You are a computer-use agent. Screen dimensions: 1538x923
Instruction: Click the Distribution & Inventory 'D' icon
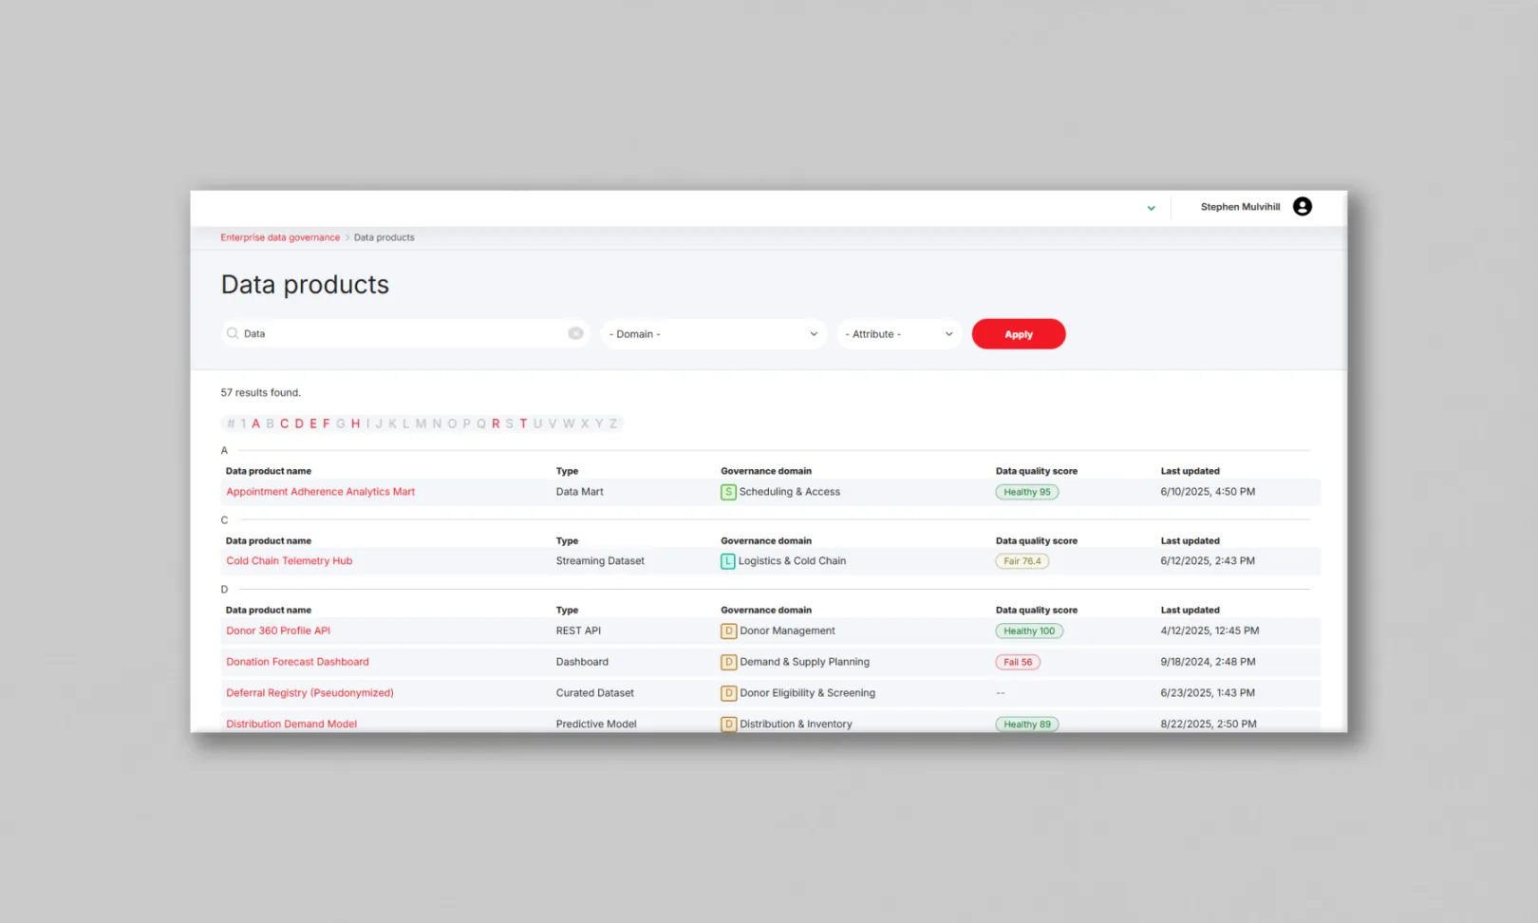pos(727,724)
